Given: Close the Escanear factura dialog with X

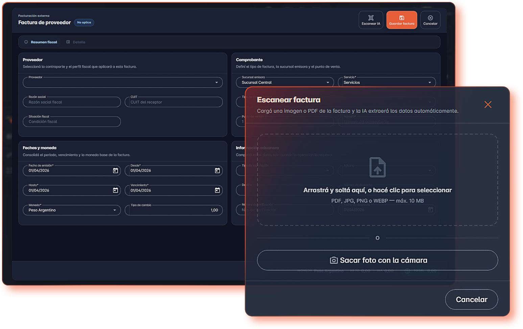Looking at the screenshot, I should [488, 105].
